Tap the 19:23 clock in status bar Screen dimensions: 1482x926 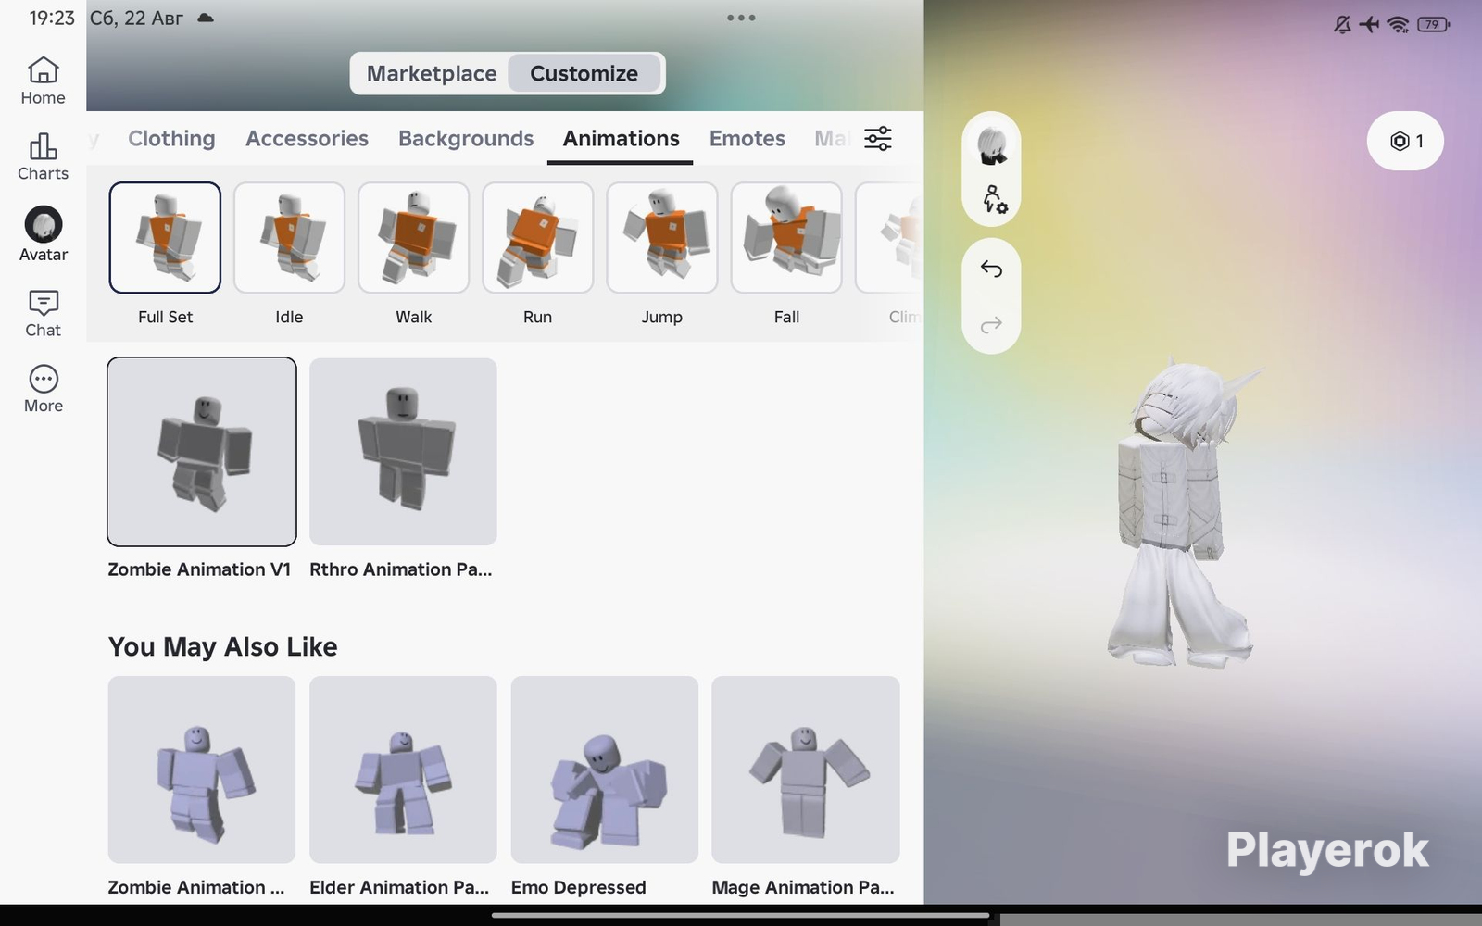(x=52, y=18)
